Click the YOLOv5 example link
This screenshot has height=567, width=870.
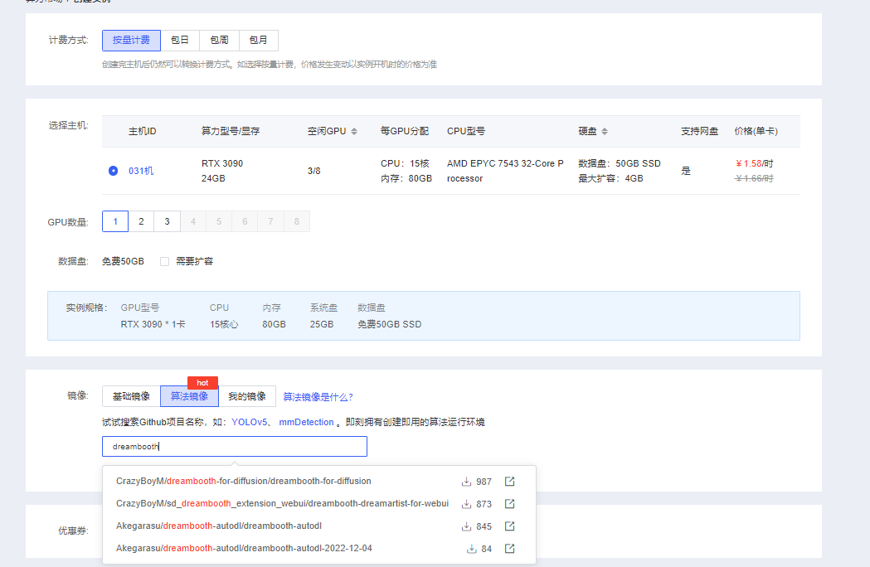[x=249, y=422]
